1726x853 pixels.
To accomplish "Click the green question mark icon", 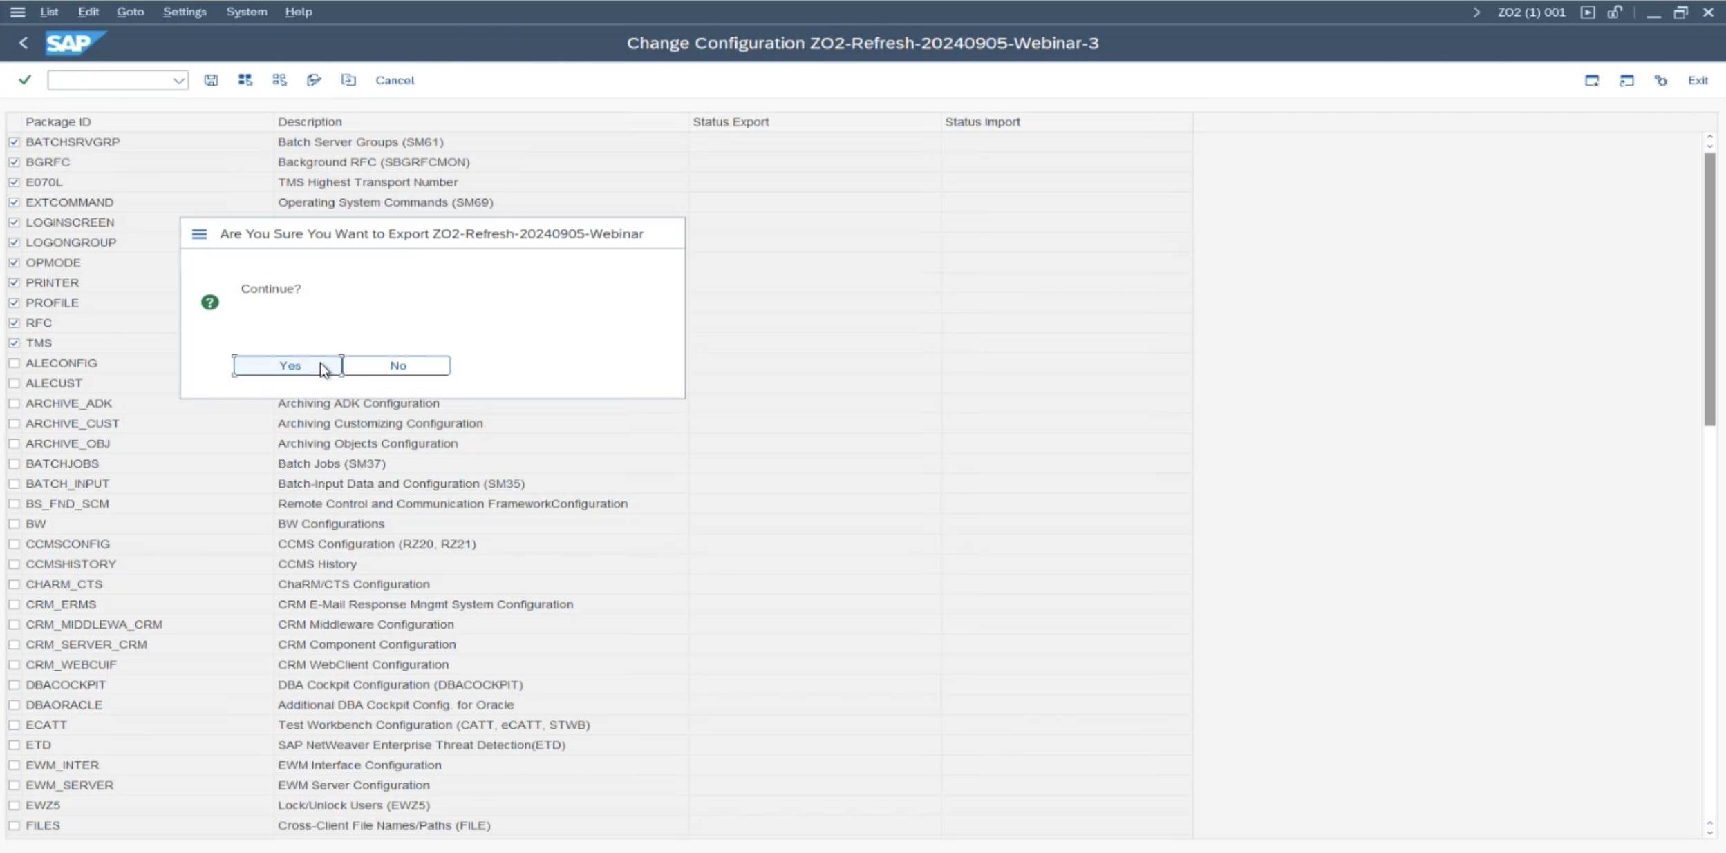I will 209,303.
